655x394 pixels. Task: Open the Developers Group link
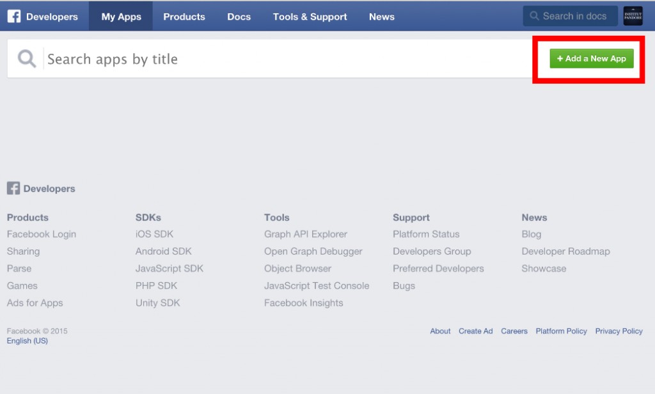432,251
